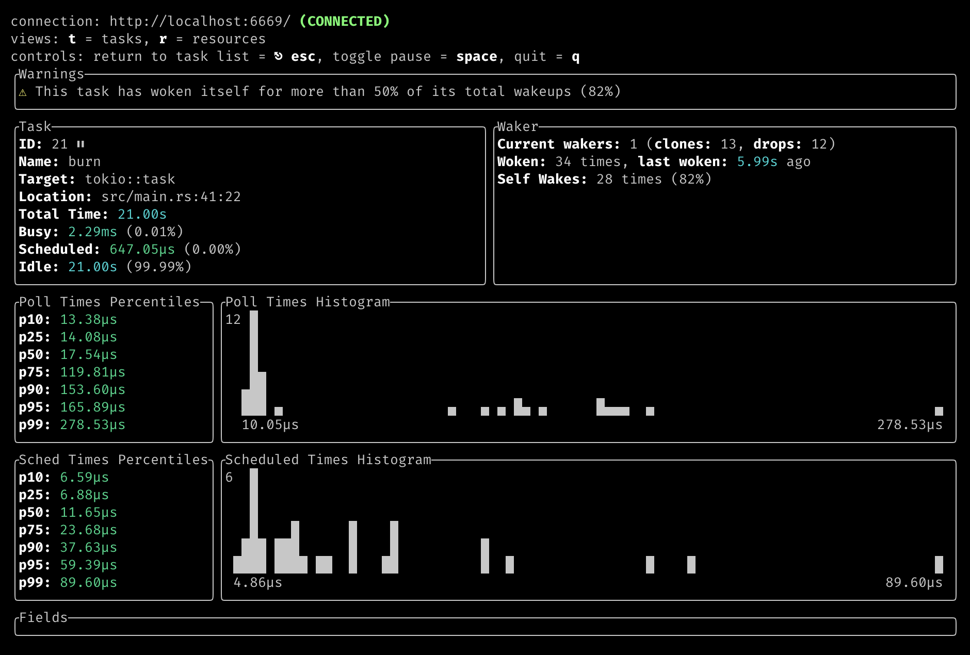The image size is (970, 655).
Task: Click the last woken value 5.99s
Action: pyautogui.click(x=757, y=162)
